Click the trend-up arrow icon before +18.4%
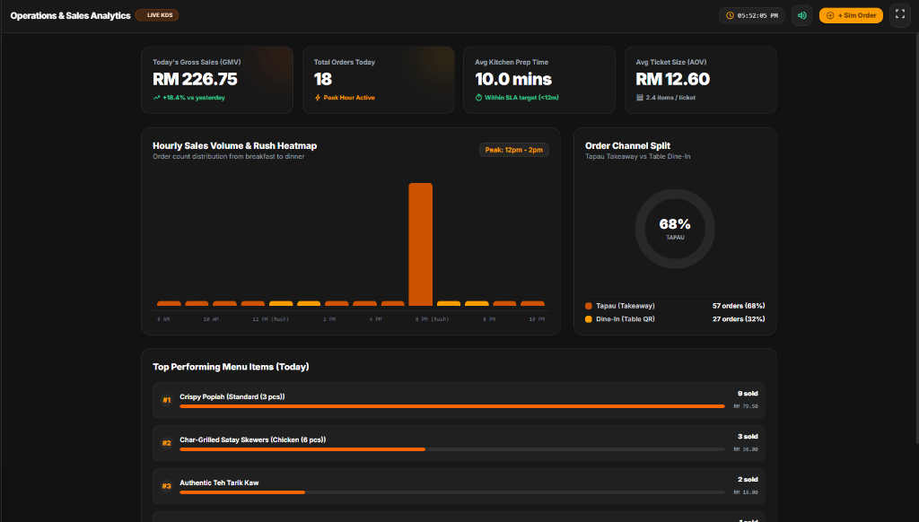Viewport: 919px width, 522px height. point(156,98)
